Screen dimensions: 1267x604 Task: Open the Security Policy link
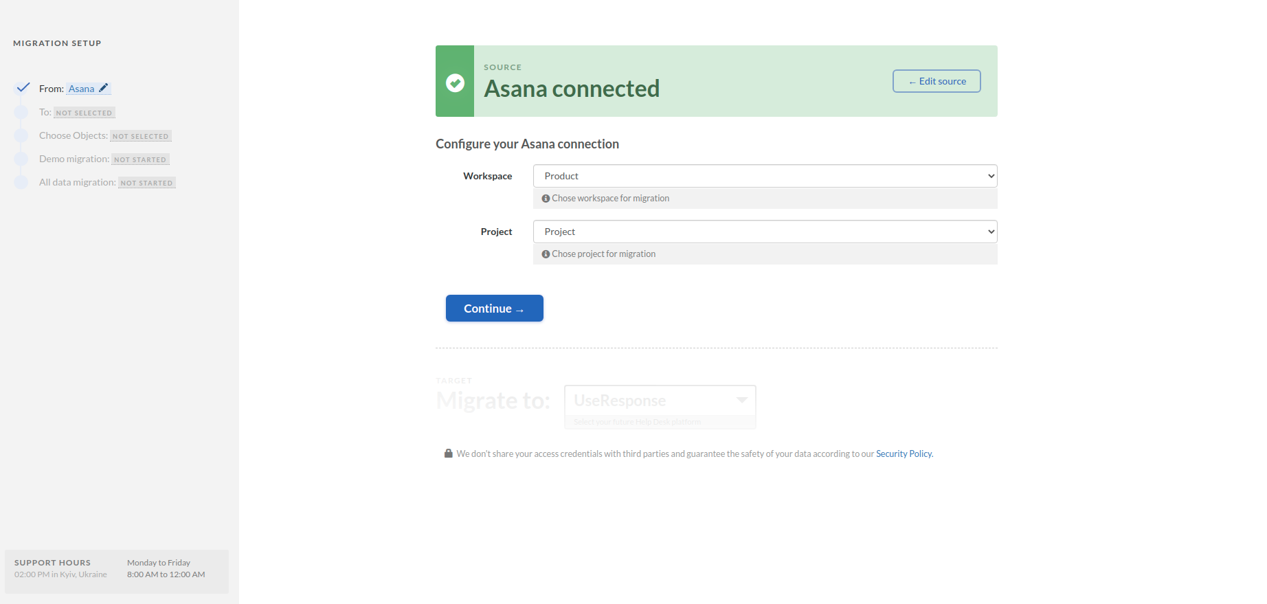904,454
